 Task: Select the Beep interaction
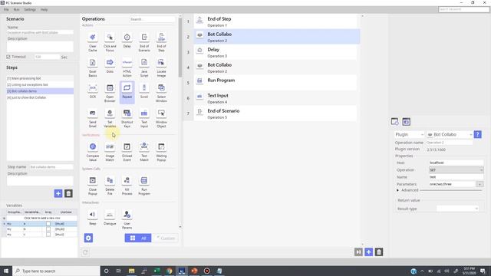pyautogui.click(x=92, y=218)
